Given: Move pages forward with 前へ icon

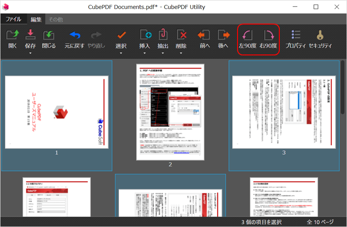Looking at the screenshot, I should point(203,35).
